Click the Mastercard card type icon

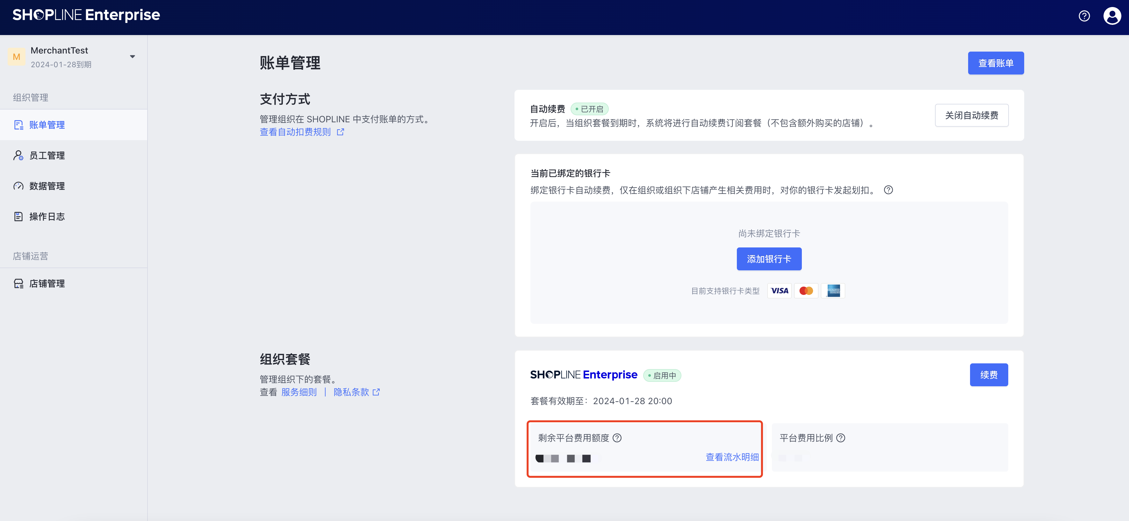pyautogui.click(x=806, y=291)
